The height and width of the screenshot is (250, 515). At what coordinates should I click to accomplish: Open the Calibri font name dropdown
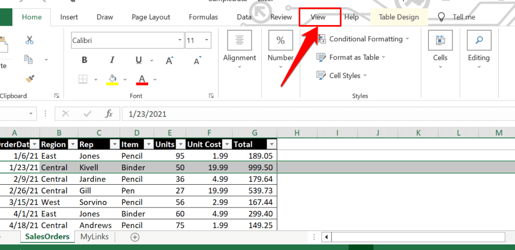pos(179,40)
